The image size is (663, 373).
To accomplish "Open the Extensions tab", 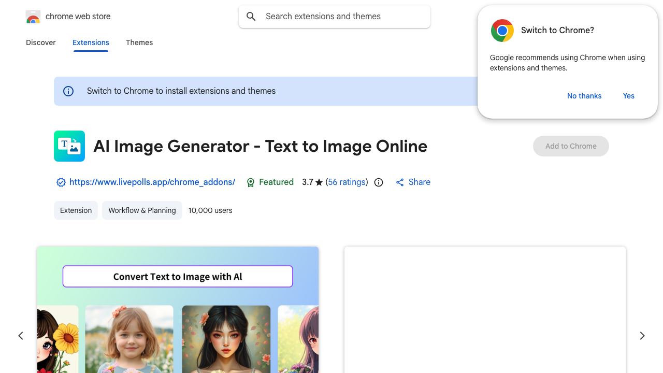I will point(91,42).
